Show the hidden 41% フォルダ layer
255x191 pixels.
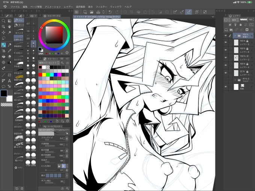click(226, 80)
